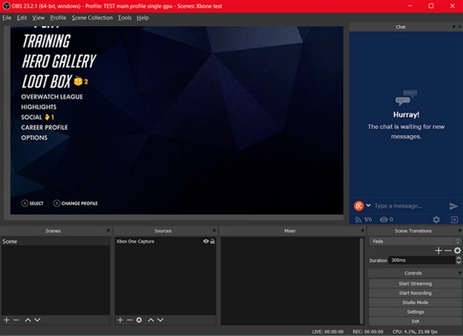Increase transition duration with stepper arrow
Image resolution: width=463 pixels, height=336 pixels.
459,258
